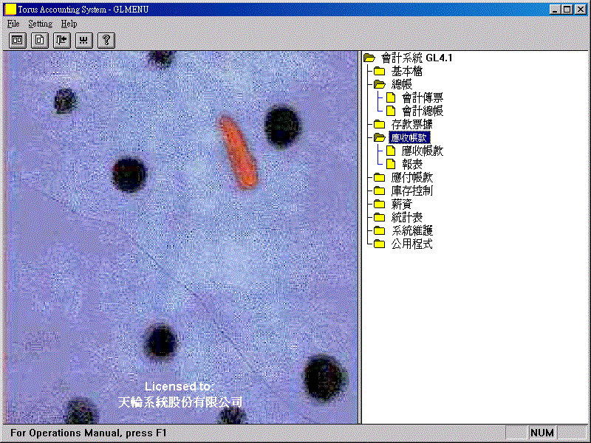Click the toolbar icon with three dots
The image size is (591, 443).
[x=84, y=41]
